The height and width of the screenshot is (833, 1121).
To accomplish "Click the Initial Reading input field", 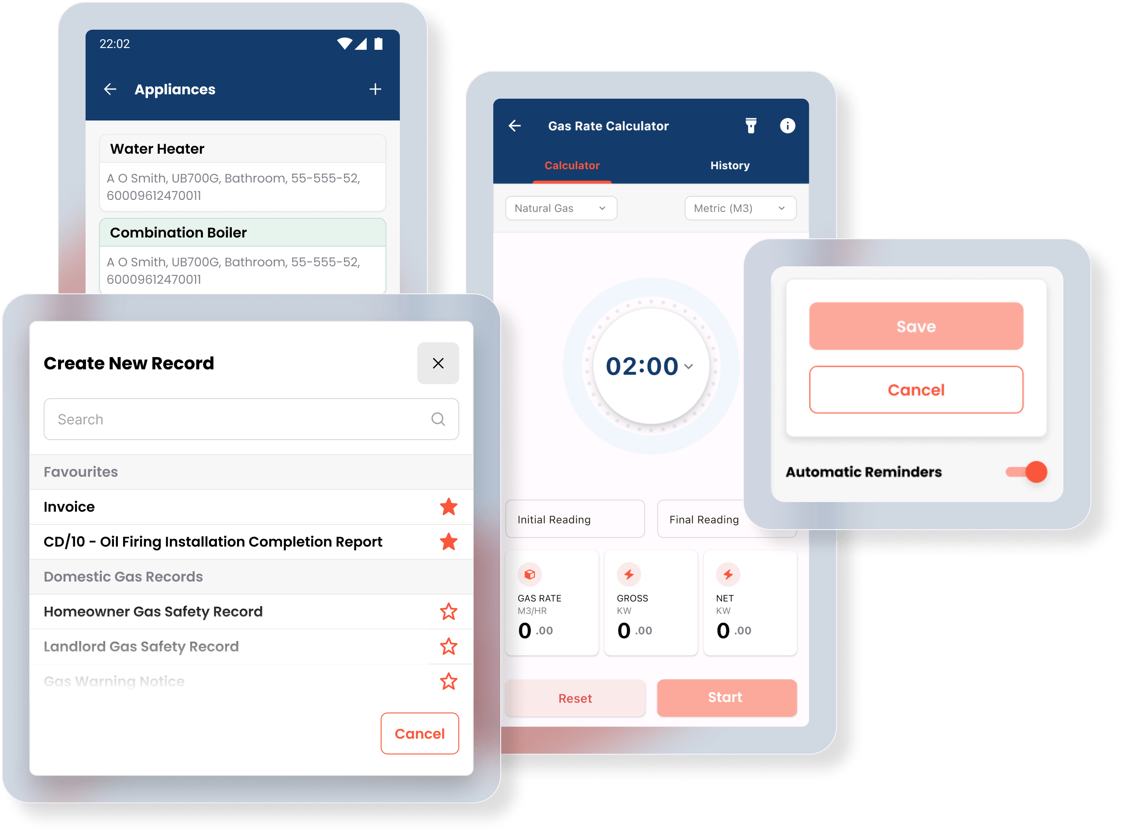I will (576, 519).
